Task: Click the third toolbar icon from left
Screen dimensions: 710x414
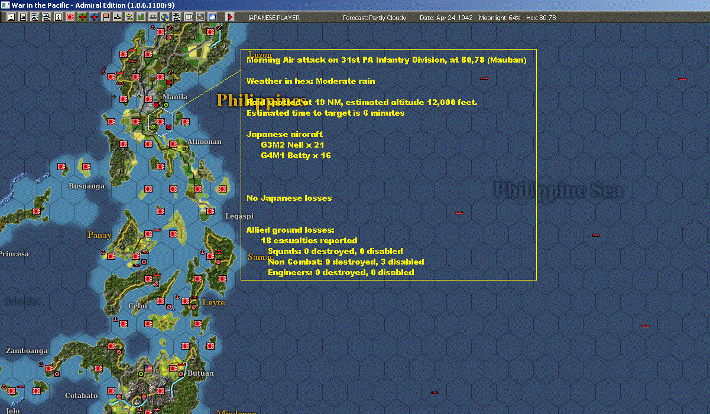Action: click(34, 17)
